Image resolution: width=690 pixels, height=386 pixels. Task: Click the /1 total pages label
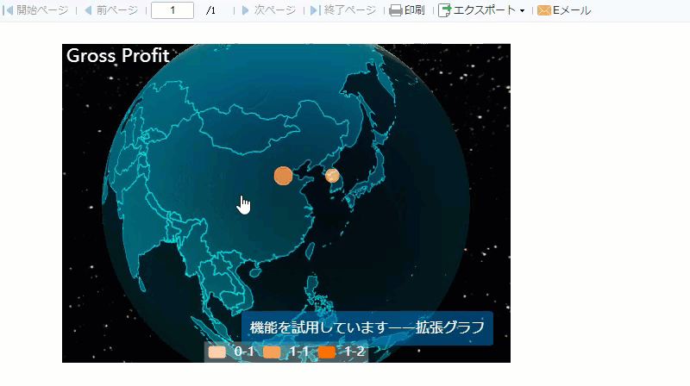click(x=210, y=10)
